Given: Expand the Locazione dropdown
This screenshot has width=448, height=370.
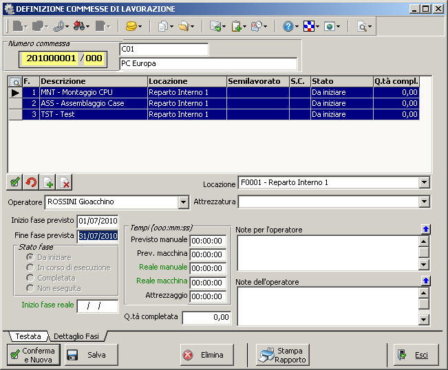Looking at the screenshot, I should [424, 183].
